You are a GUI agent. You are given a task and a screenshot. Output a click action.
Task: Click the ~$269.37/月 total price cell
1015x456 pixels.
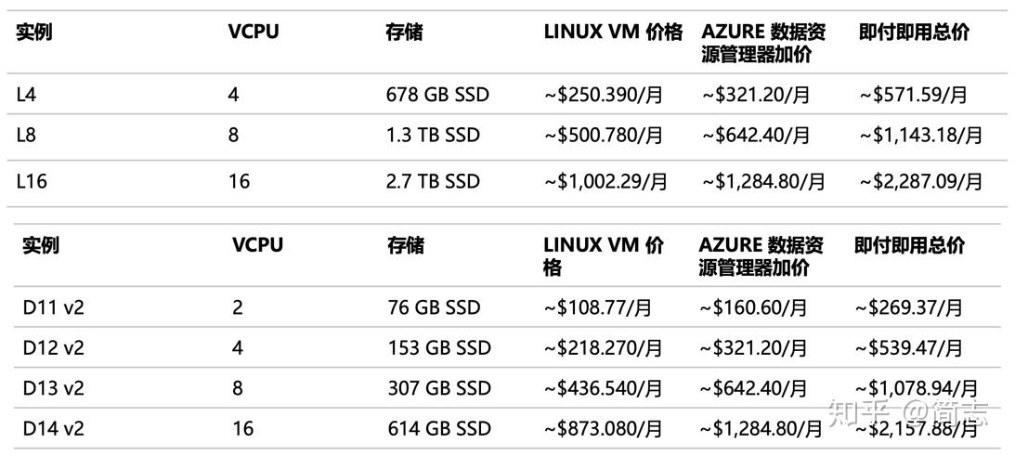coord(908,307)
